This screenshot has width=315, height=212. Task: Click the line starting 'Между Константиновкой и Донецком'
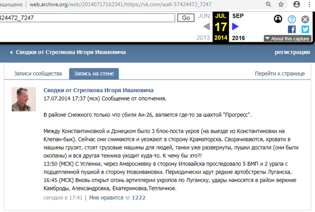pyautogui.click(x=164, y=131)
